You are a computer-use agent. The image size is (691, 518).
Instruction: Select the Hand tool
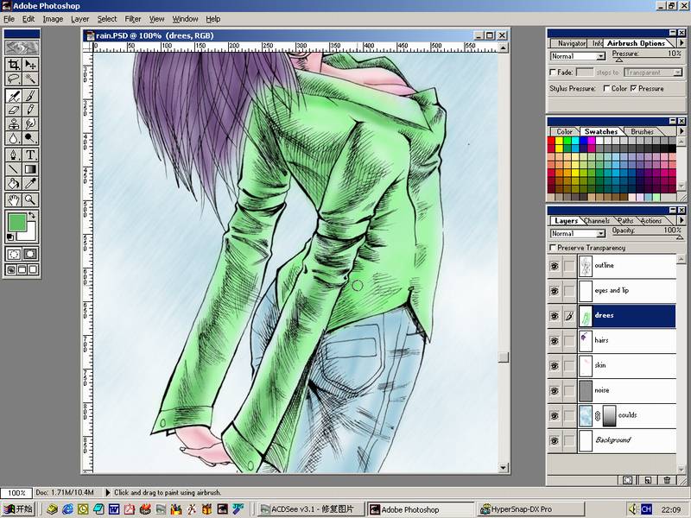[x=14, y=200]
